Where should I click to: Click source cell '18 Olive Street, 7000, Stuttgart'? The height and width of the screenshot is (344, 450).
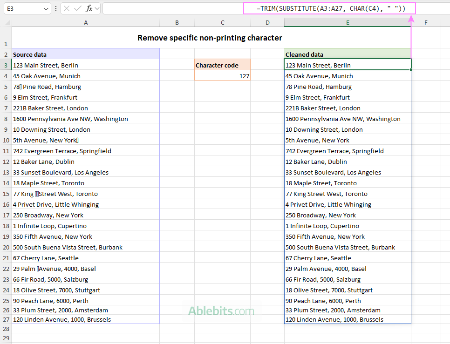86,289
